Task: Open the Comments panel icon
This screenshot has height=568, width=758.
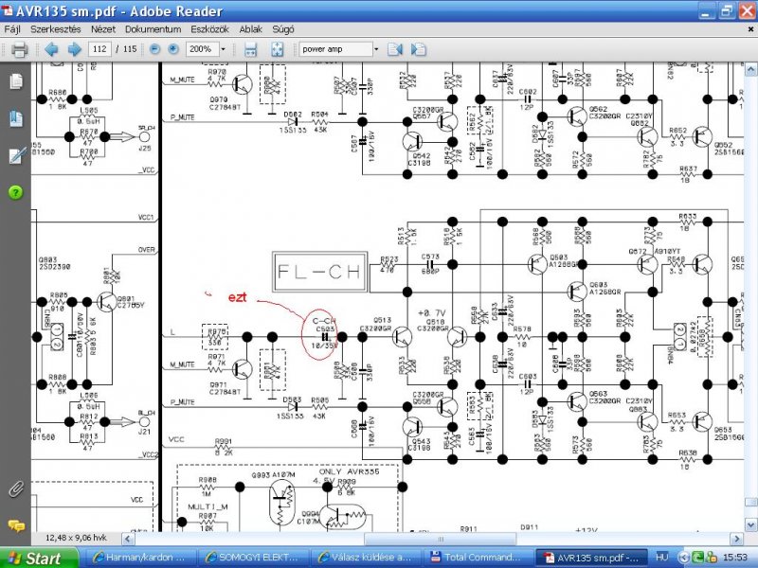Action: tap(16, 525)
